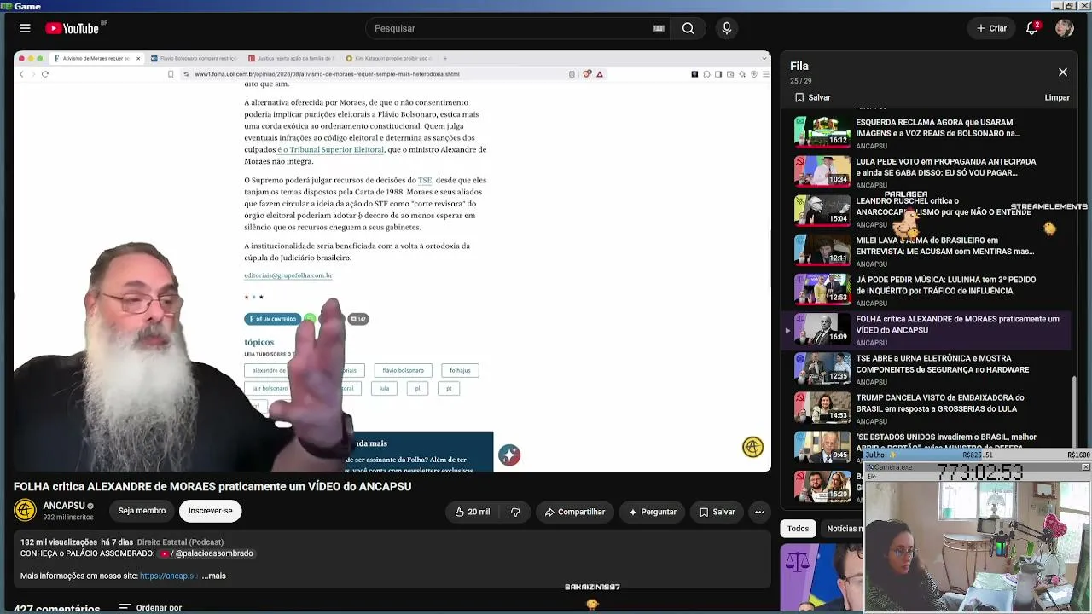Start voice search with the microphone
The width and height of the screenshot is (1092, 614).
click(727, 28)
